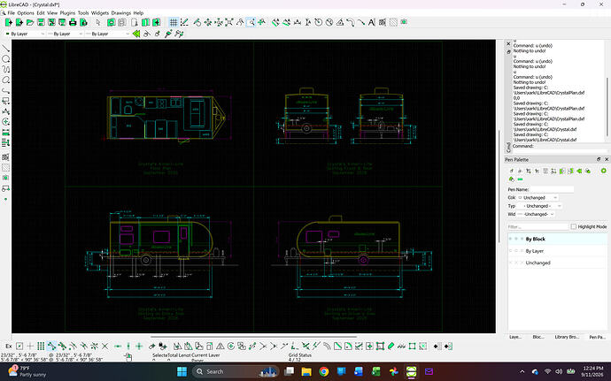Toggle Restrict Vertical snap icon
The width and height of the screenshot is (611, 381).
(x=128, y=346)
